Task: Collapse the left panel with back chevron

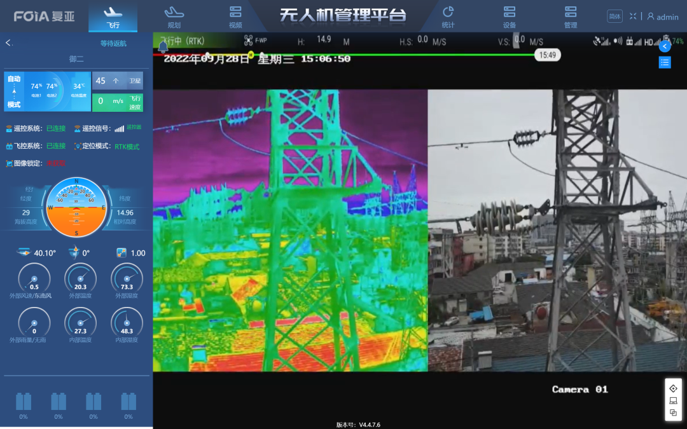Action: (x=9, y=43)
